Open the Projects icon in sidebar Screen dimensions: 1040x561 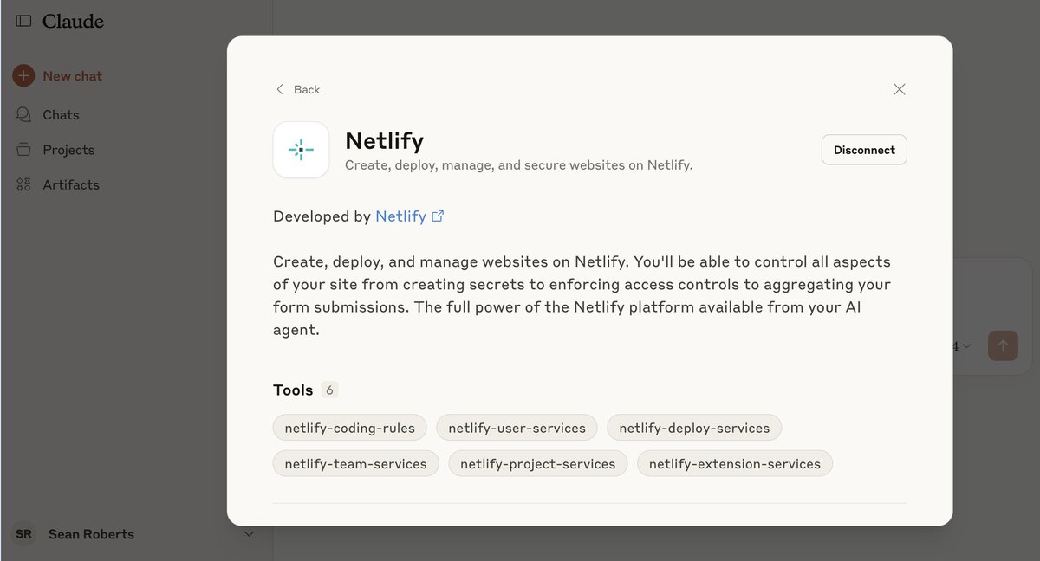(x=23, y=150)
